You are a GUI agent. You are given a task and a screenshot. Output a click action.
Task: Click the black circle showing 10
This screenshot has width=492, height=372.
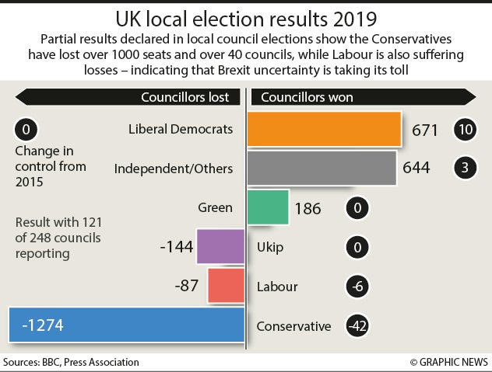(466, 130)
